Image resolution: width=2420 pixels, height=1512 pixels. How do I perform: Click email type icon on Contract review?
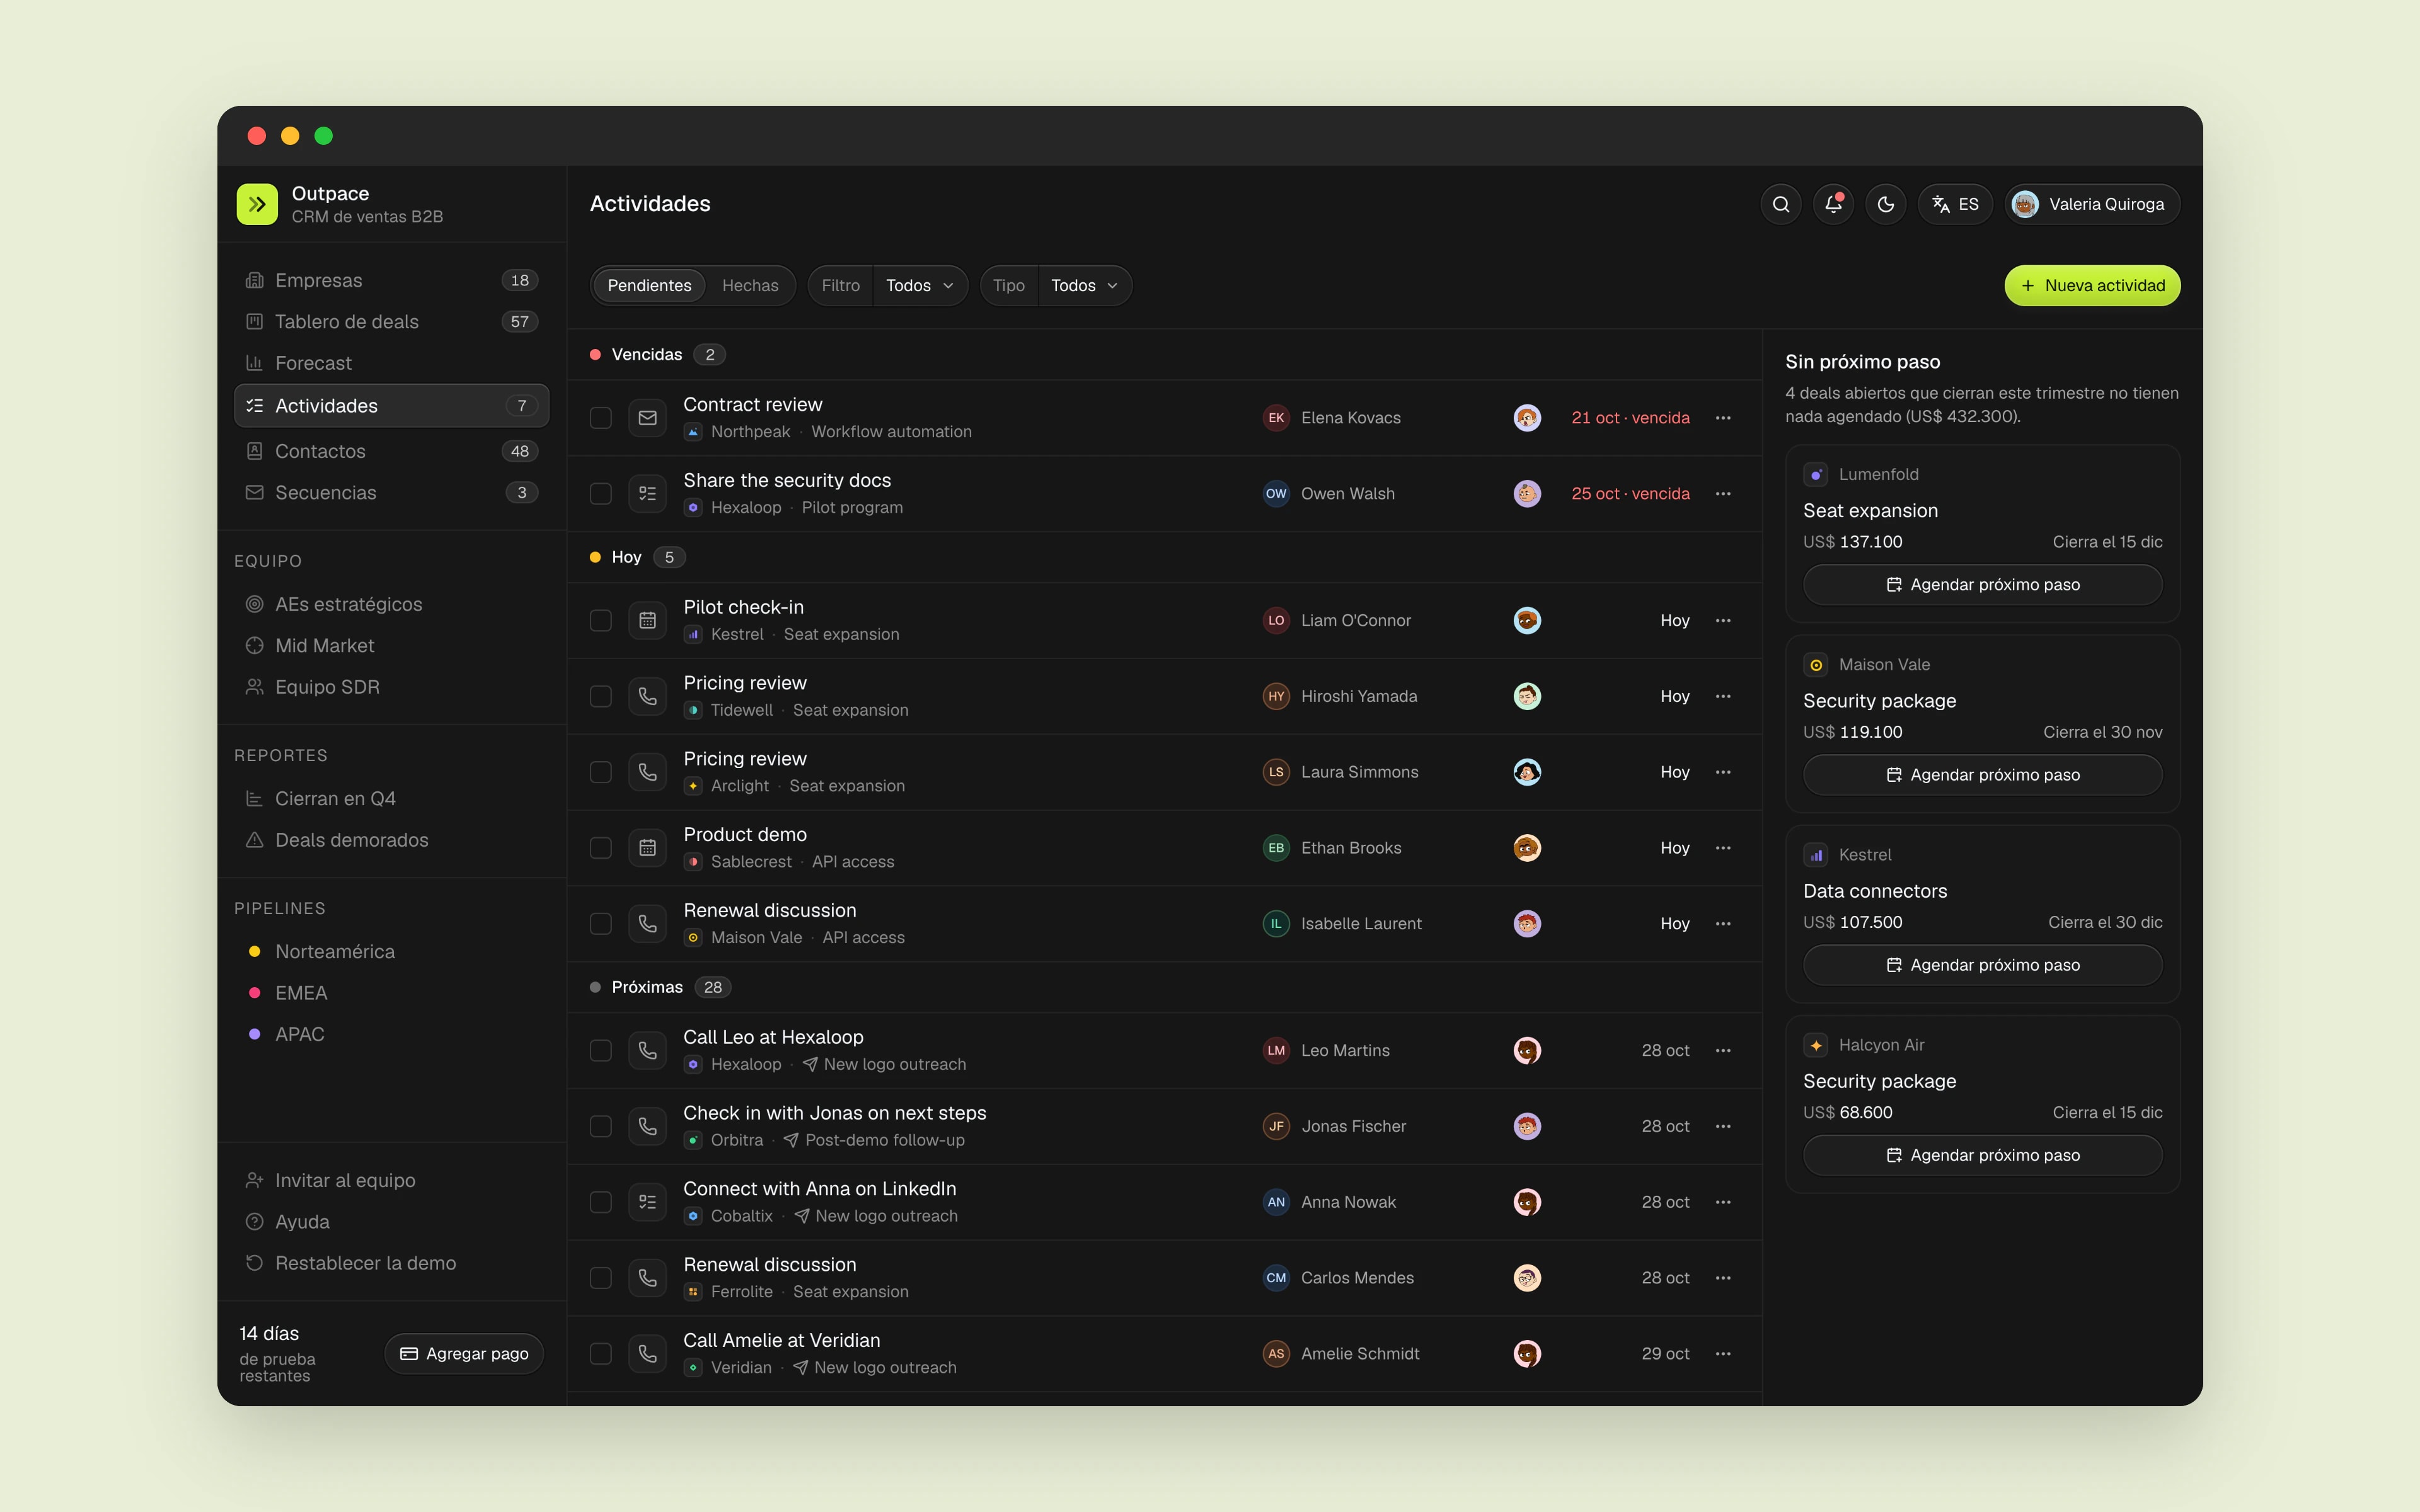pos(648,418)
